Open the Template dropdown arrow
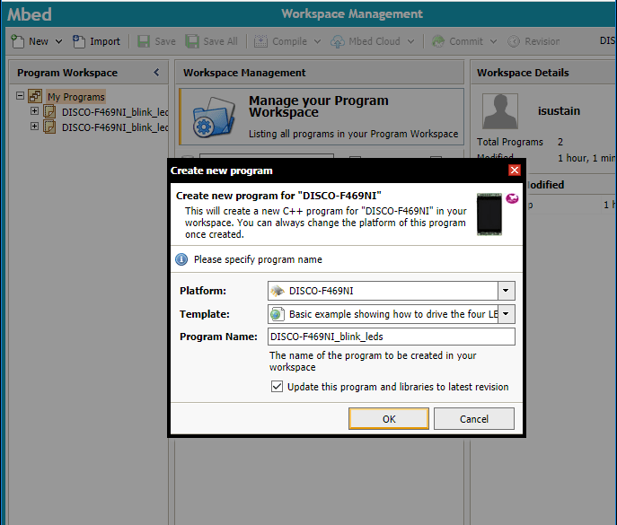 tap(506, 314)
